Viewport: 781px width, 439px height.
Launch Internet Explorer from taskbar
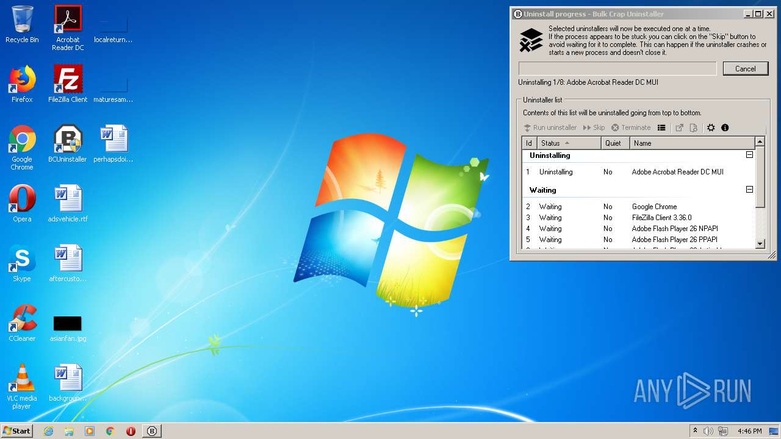click(x=48, y=431)
